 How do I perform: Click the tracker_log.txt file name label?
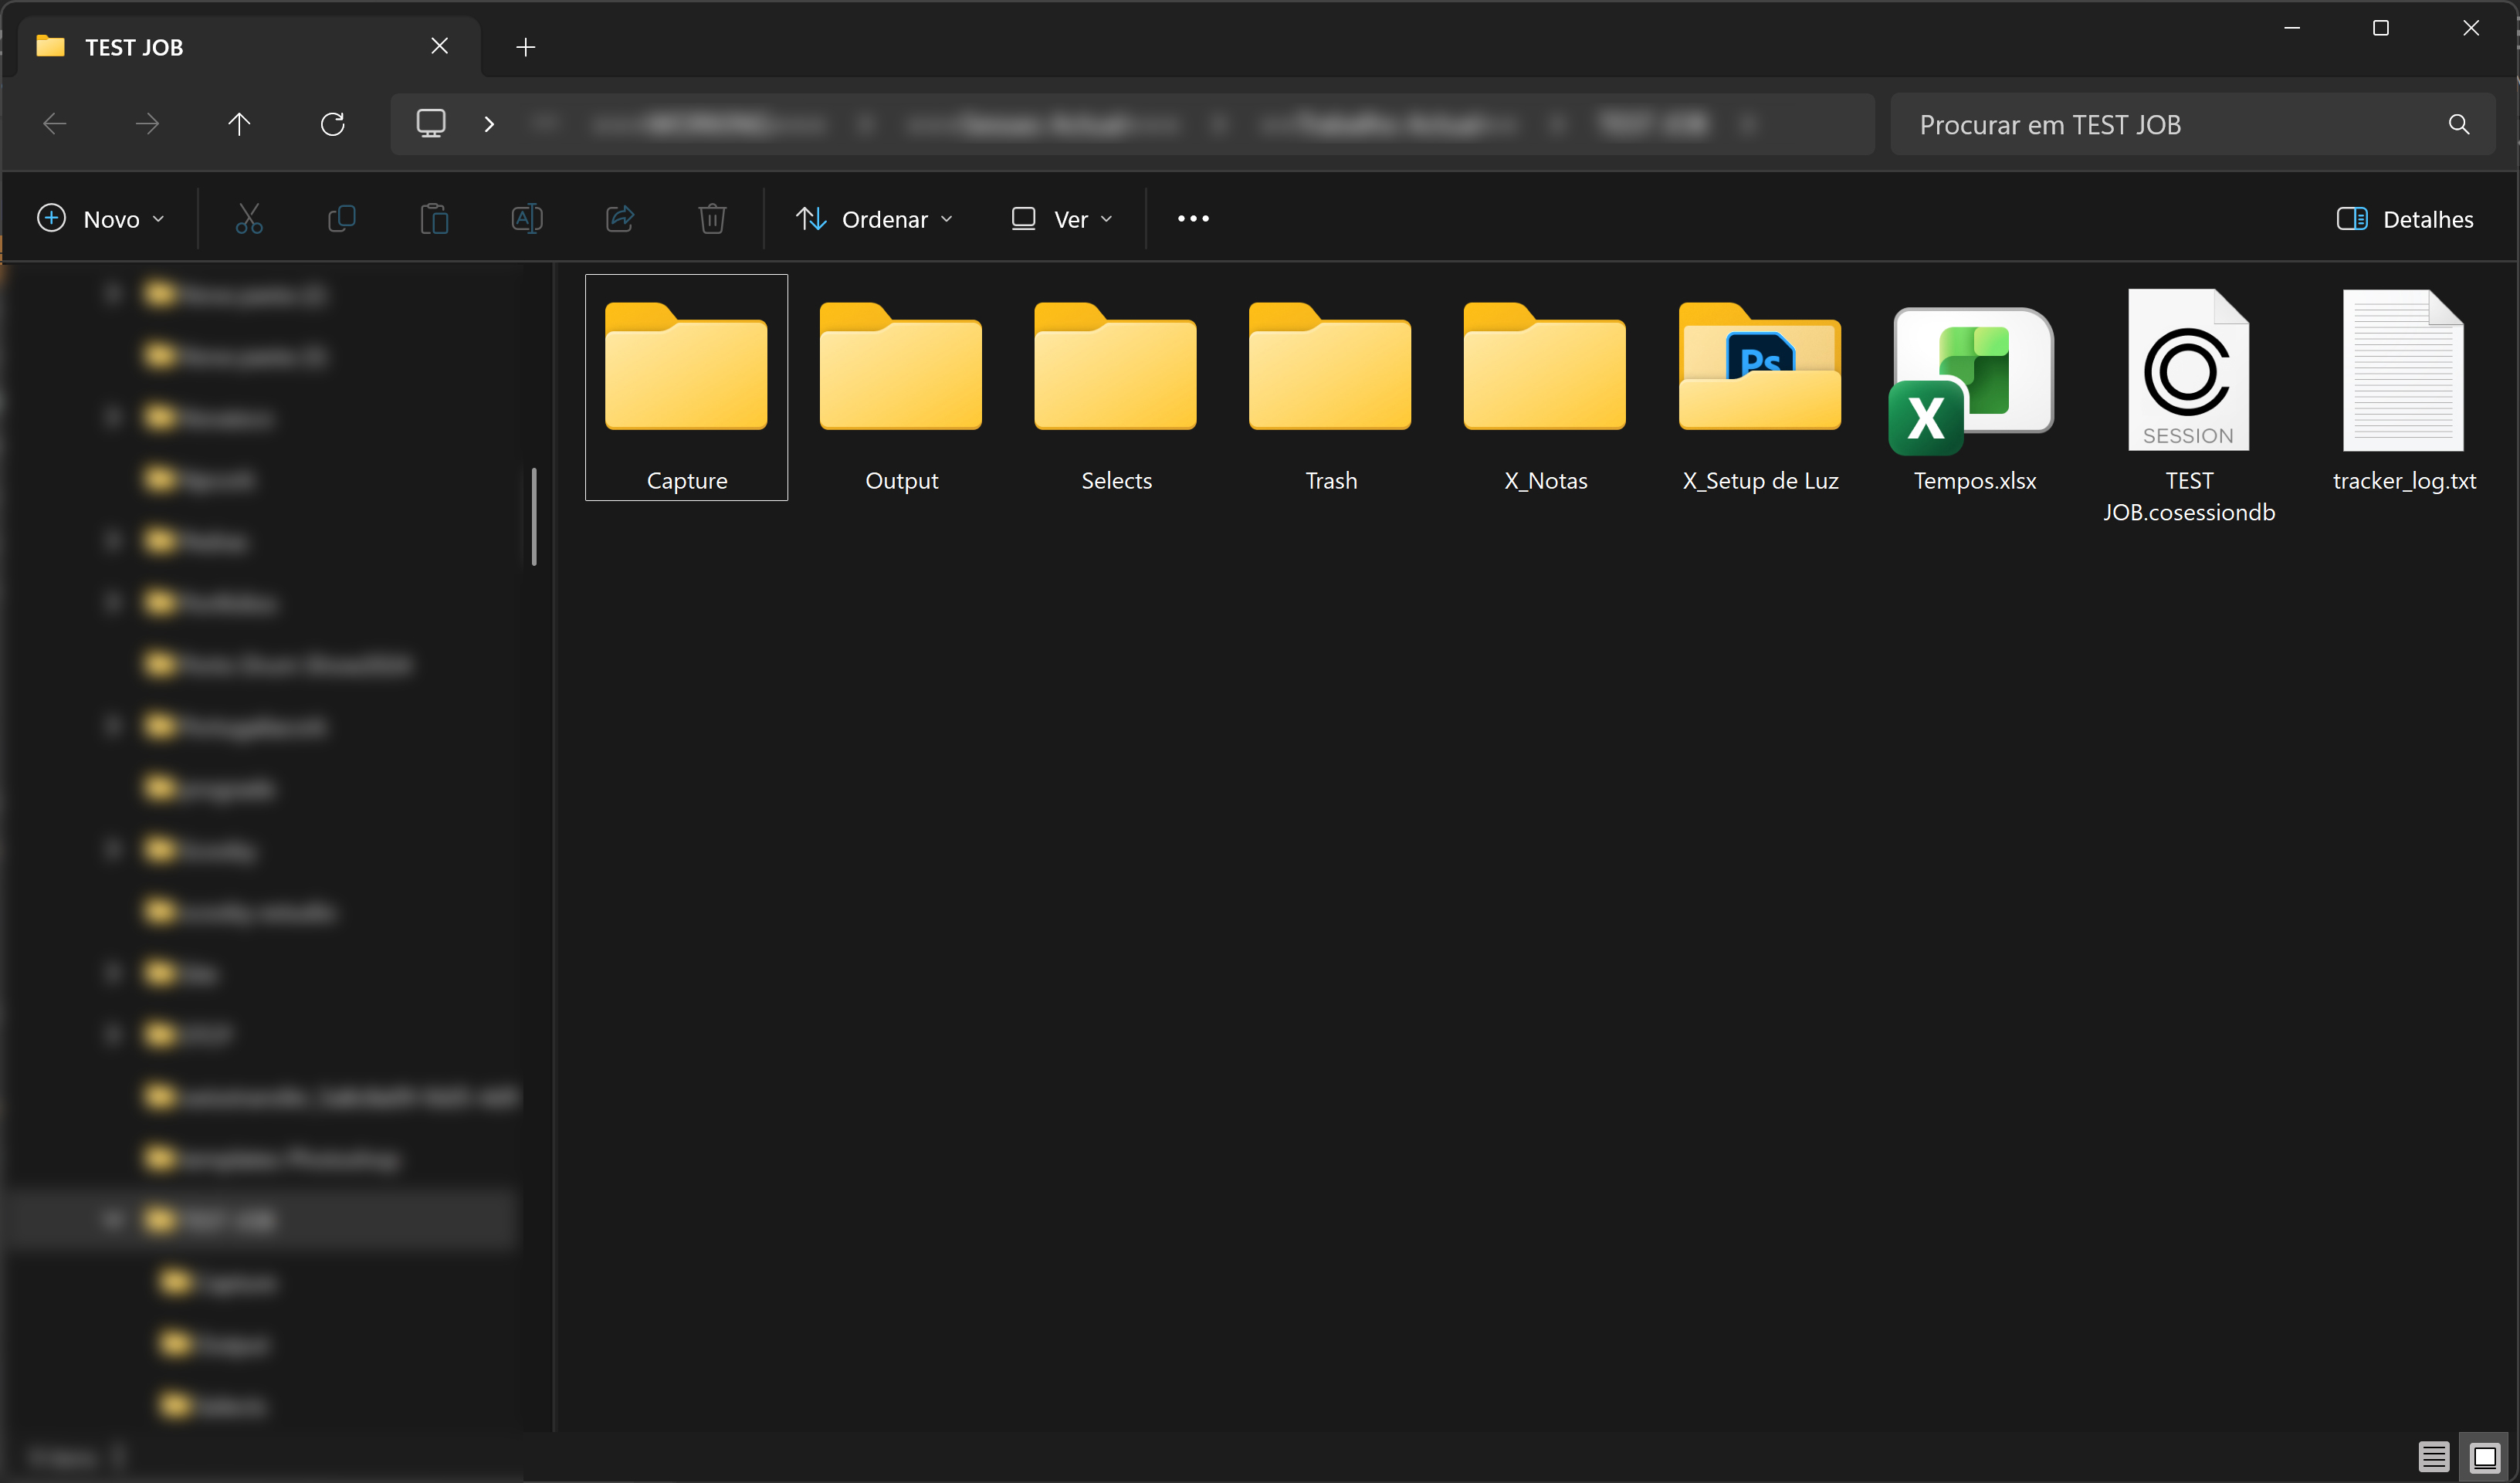2404,481
